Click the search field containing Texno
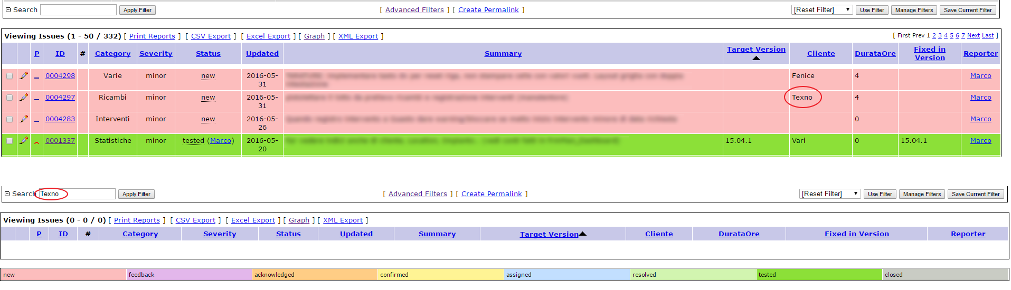The height and width of the screenshot is (290, 1011). point(77,194)
